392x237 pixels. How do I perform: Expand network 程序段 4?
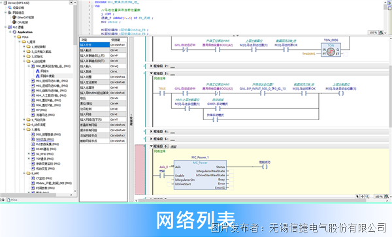point(152,131)
